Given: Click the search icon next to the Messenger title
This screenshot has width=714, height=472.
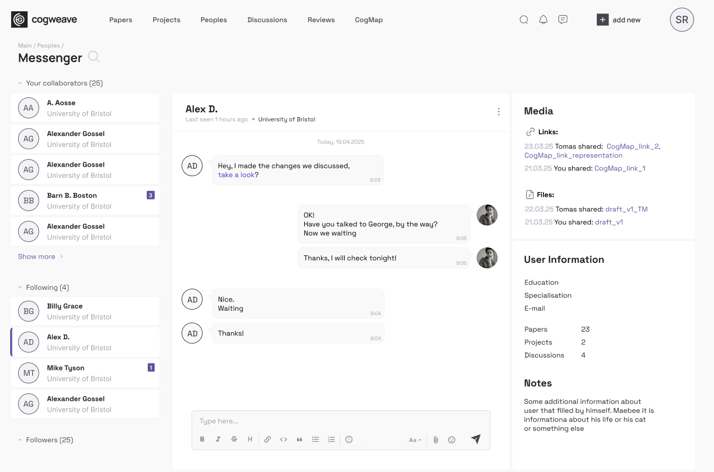Looking at the screenshot, I should click(94, 57).
